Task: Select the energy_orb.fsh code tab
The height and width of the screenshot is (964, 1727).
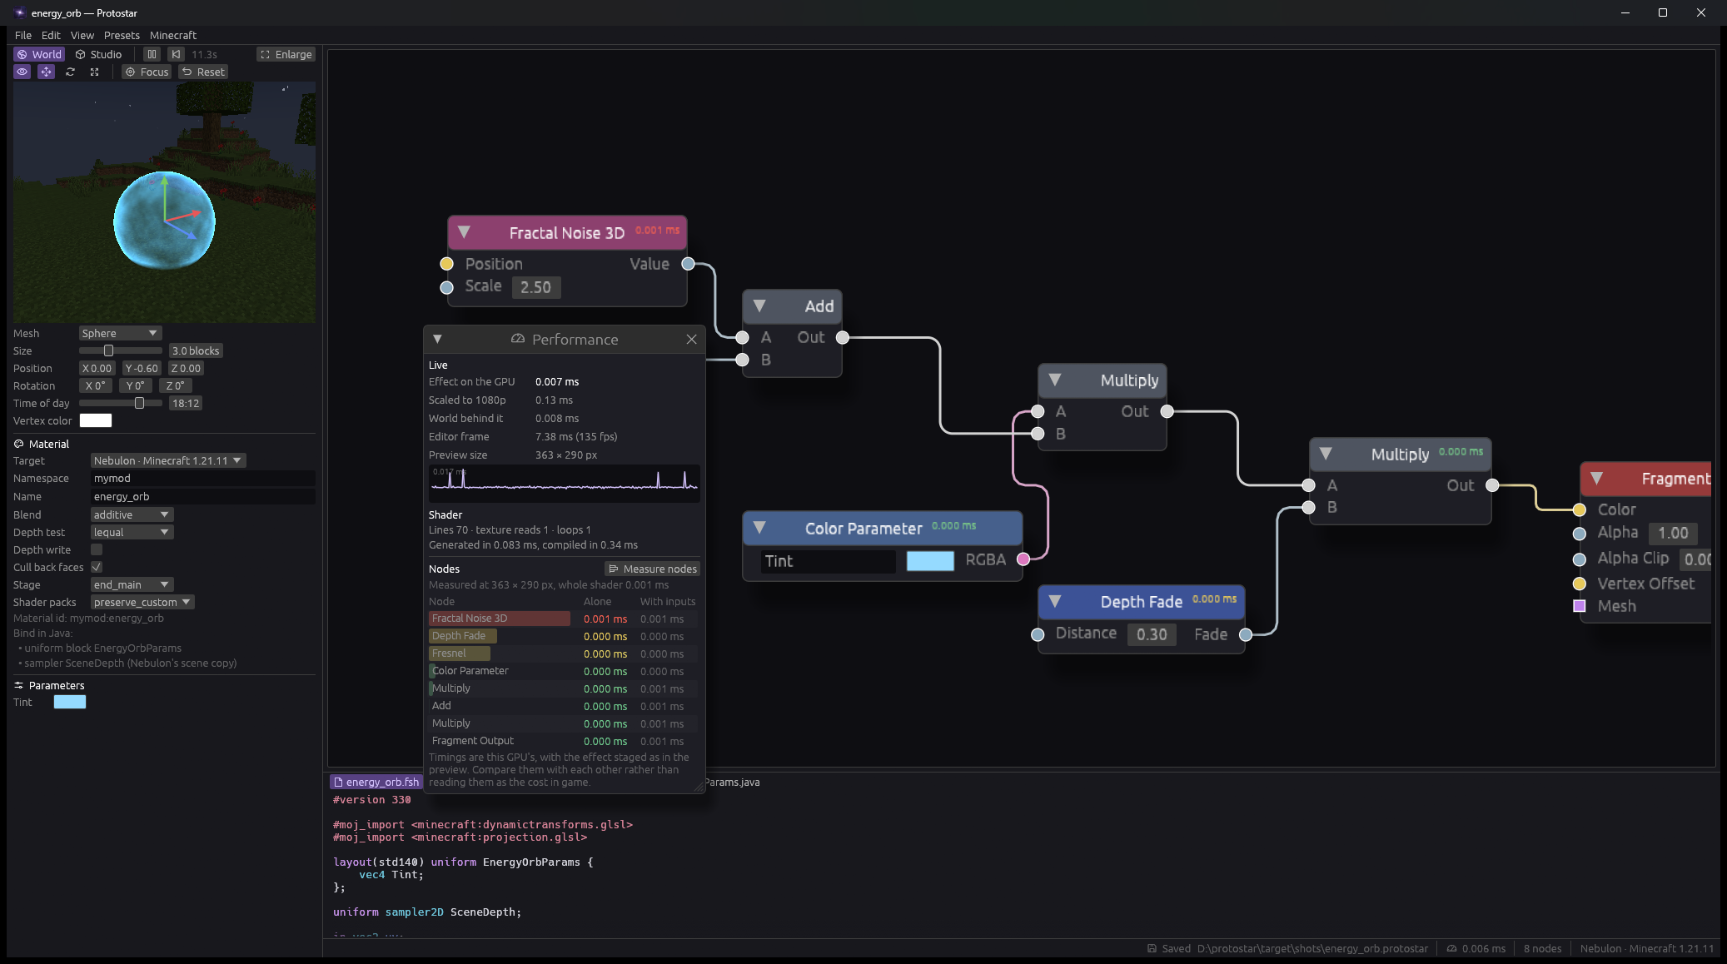Action: coord(376,782)
